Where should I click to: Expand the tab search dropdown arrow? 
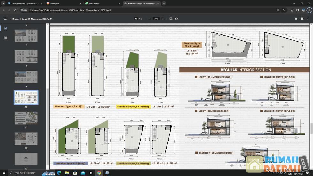4,3
